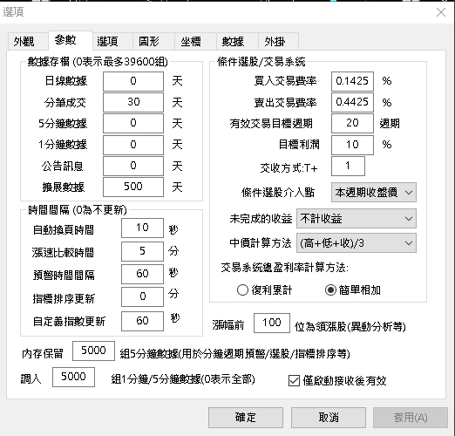Open the 外掛 tab

[x=275, y=41]
